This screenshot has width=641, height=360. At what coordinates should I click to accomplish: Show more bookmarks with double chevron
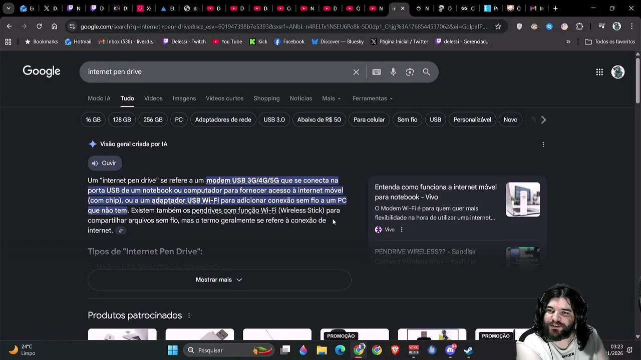pyautogui.click(x=568, y=42)
